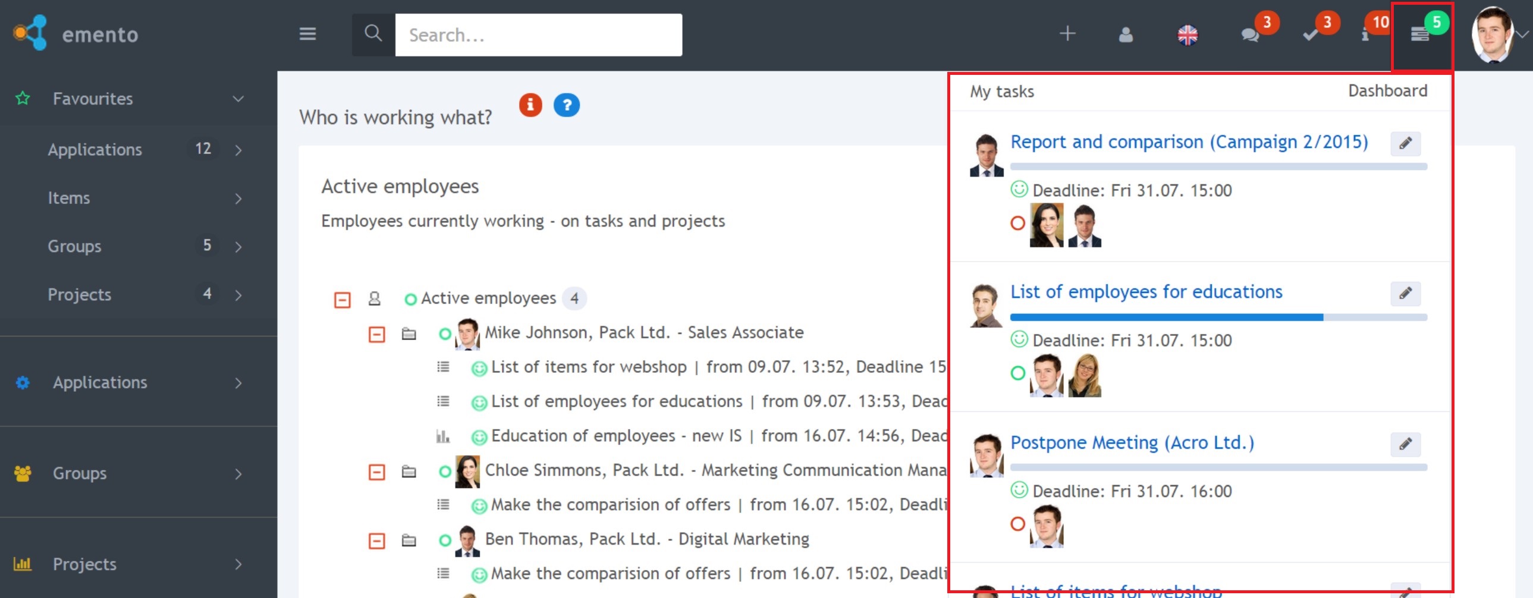Open chat messages icon with badge 3
The image size is (1533, 598).
(x=1250, y=35)
